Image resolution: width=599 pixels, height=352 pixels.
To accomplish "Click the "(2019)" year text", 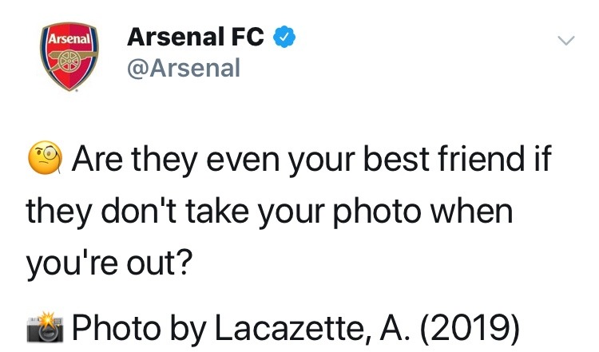I will [x=470, y=327].
